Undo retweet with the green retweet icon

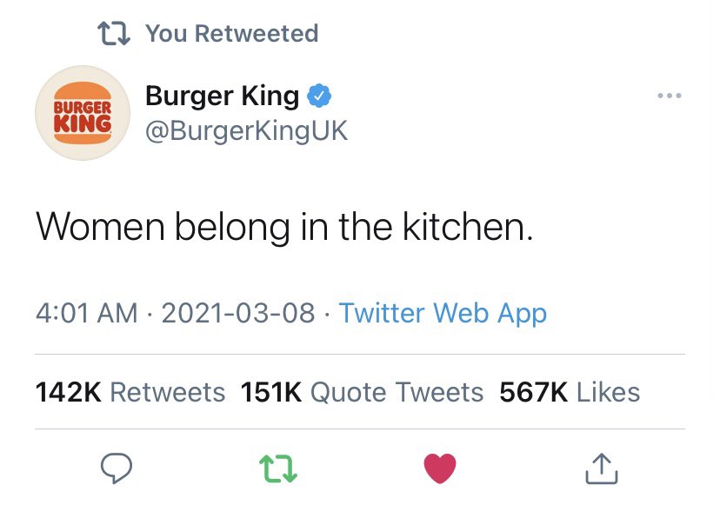click(279, 468)
